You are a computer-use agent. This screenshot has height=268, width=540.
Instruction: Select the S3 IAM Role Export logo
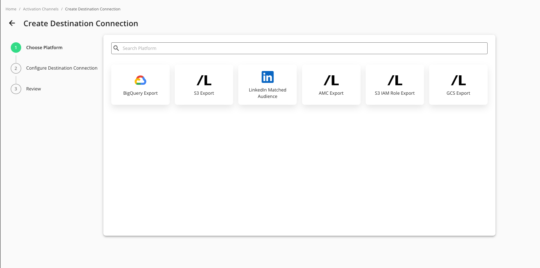pyautogui.click(x=395, y=80)
